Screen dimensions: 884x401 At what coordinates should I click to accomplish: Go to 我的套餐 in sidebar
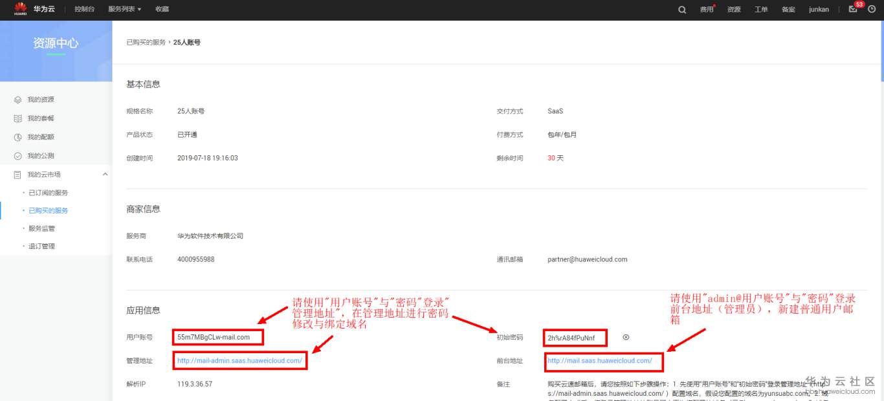tap(41, 118)
